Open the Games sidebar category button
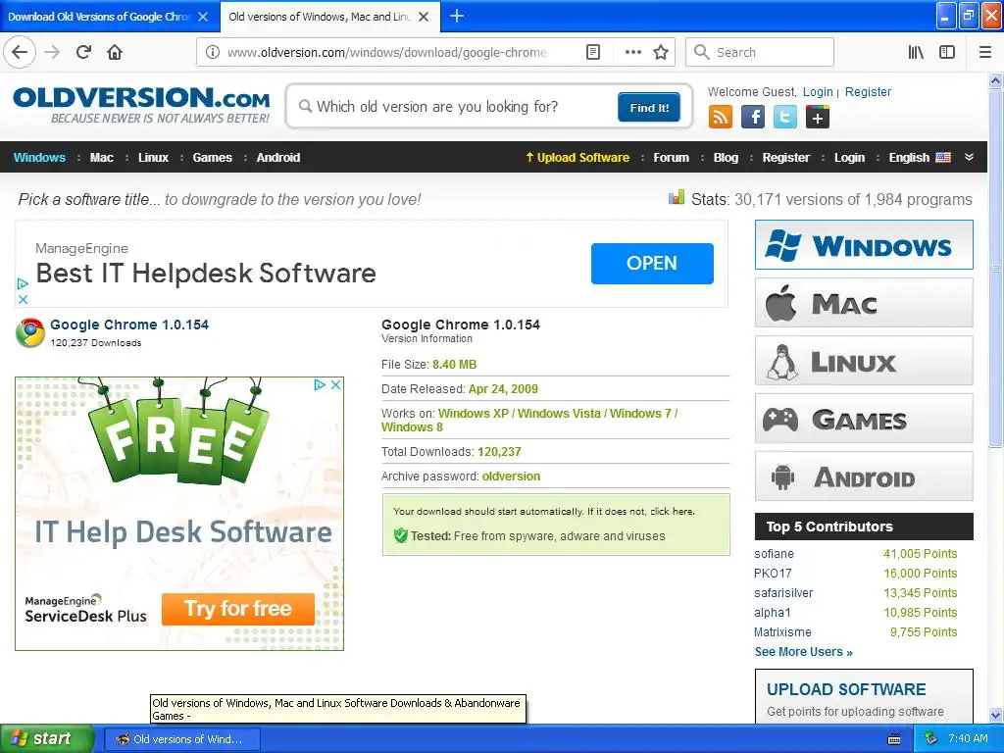Screen dimensions: 1004x753 coord(864,419)
